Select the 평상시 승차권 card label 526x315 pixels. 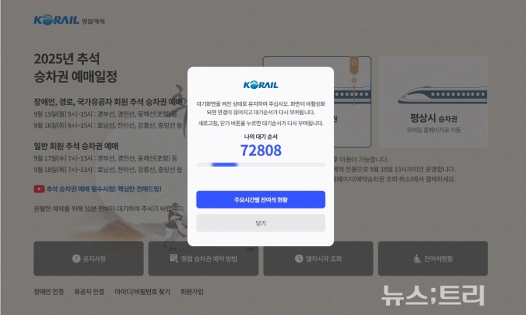(x=433, y=118)
